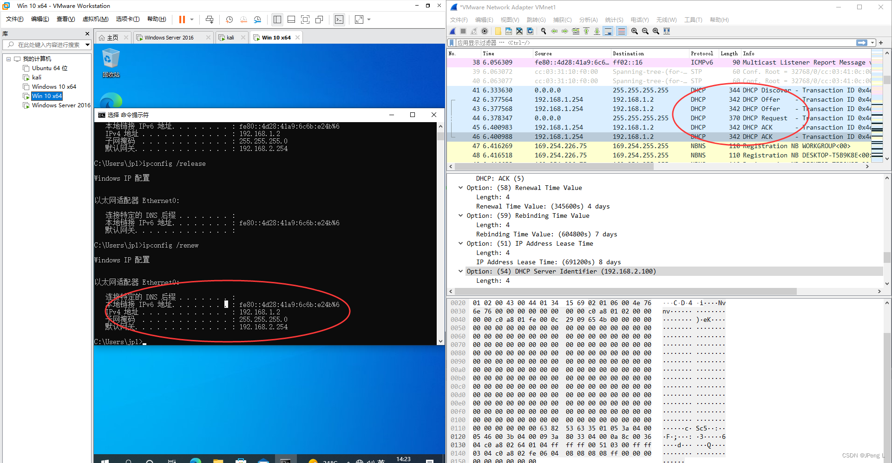This screenshot has width=892, height=463.
Task: Start capture with the Wireshark shark fin icon
Action: pos(453,31)
